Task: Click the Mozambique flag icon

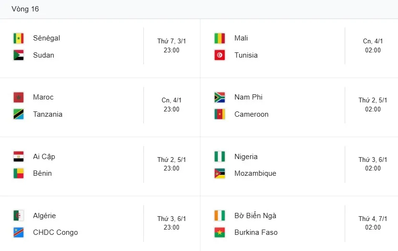Action: (219, 173)
